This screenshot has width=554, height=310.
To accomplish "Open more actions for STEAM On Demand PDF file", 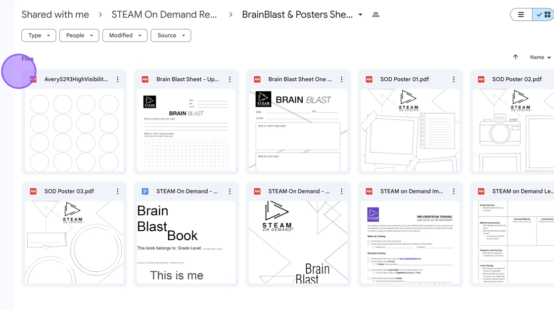I will point(342,191).
